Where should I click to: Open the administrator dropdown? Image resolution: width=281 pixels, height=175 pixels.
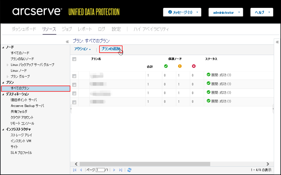click(x=226, y=12)
